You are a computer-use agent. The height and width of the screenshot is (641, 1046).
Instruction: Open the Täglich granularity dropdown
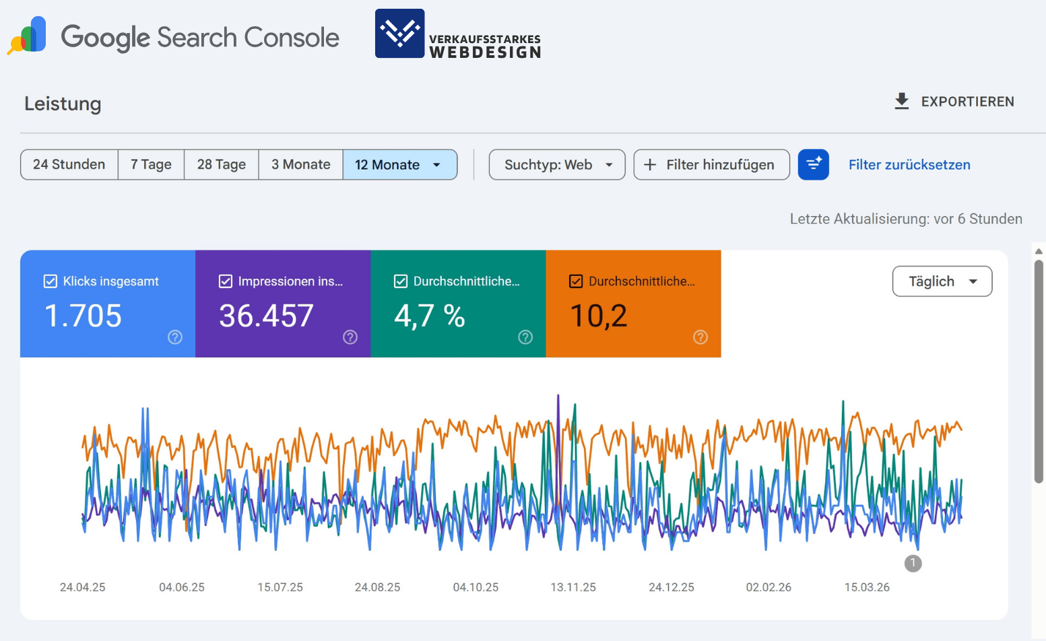942,281
